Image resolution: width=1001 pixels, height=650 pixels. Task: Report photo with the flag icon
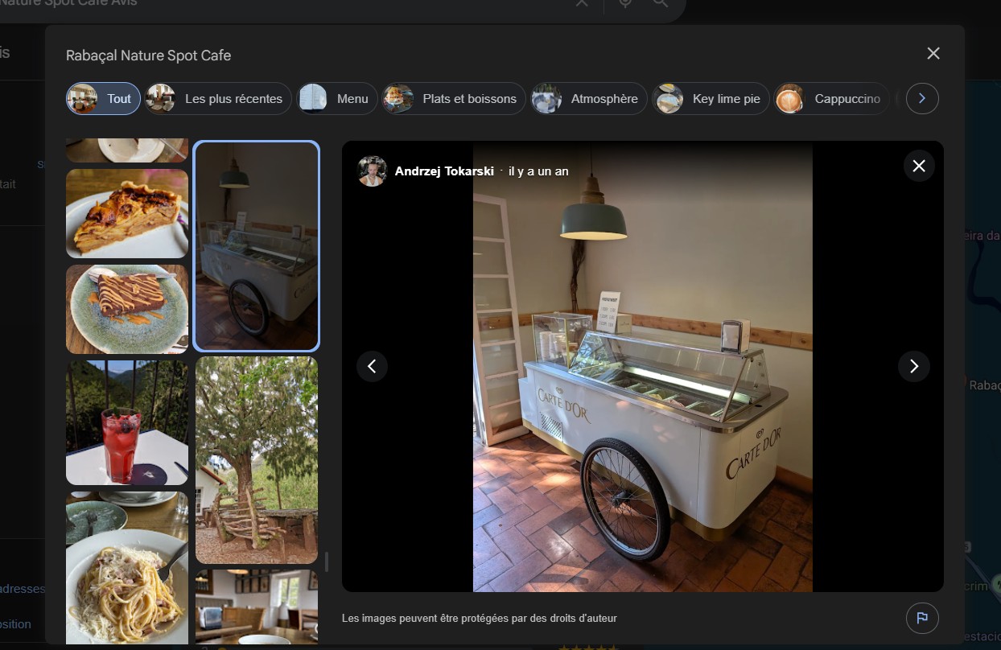(921, 618)
